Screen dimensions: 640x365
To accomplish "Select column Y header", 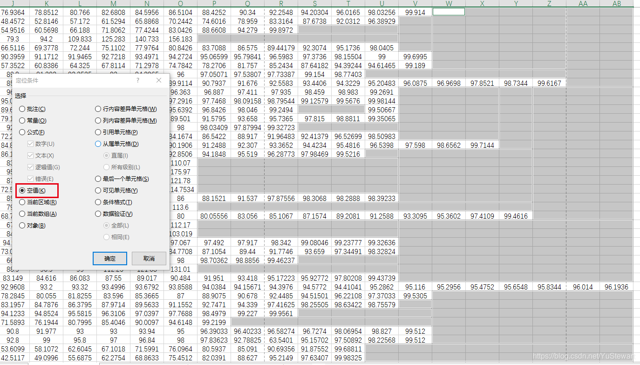I will 516,4.
